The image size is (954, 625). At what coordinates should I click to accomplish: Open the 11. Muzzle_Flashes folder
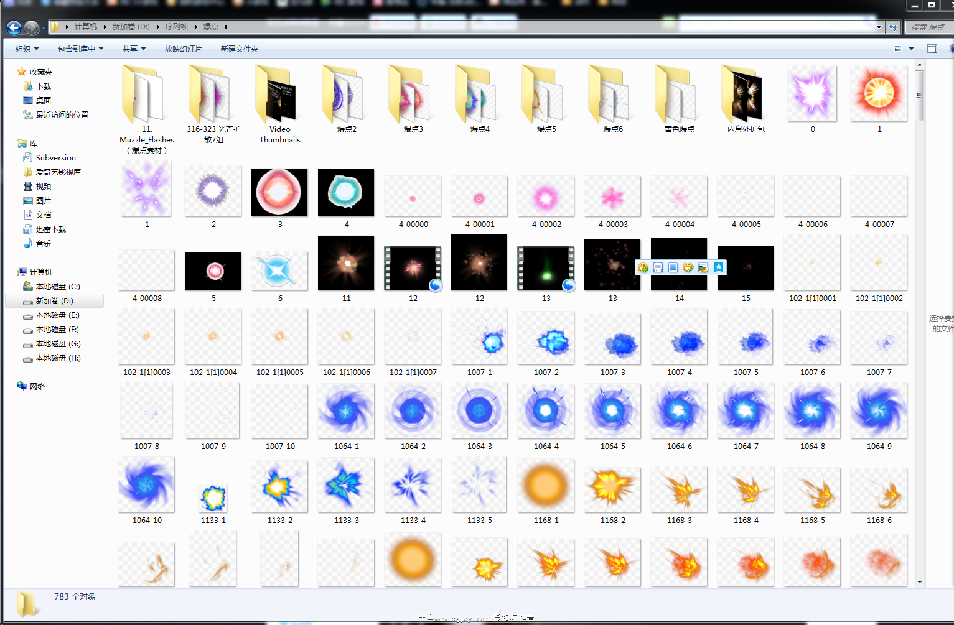coord(147,109)
